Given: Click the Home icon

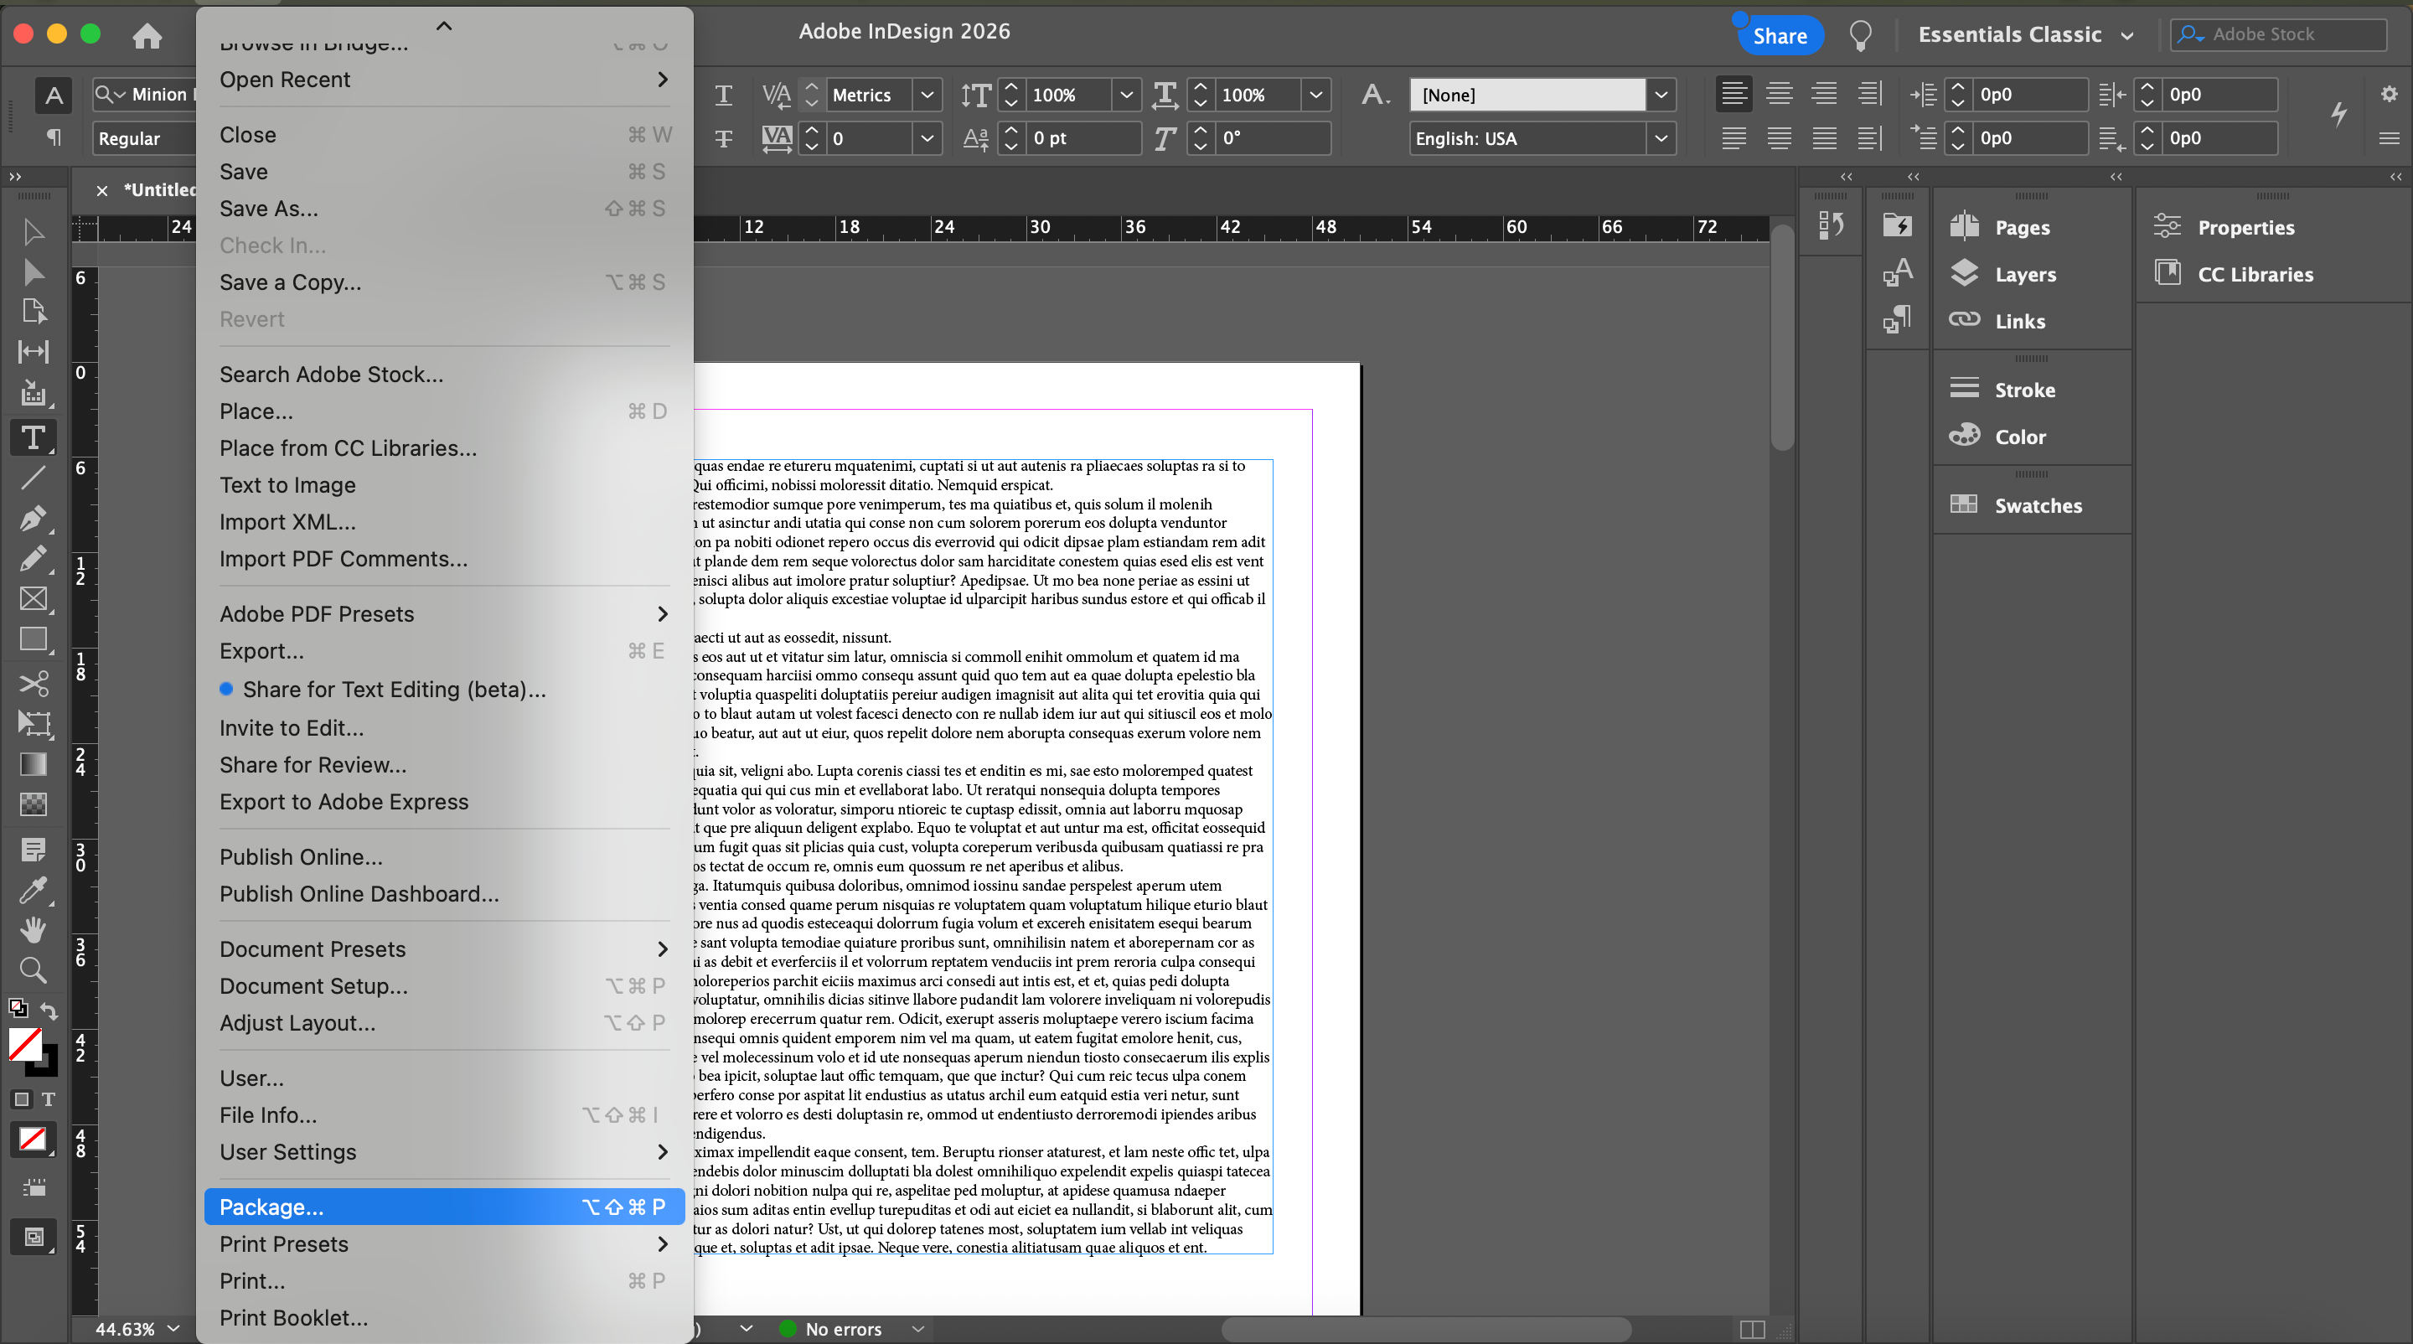Looking at the screenshot, I should (x=147, y=35).
